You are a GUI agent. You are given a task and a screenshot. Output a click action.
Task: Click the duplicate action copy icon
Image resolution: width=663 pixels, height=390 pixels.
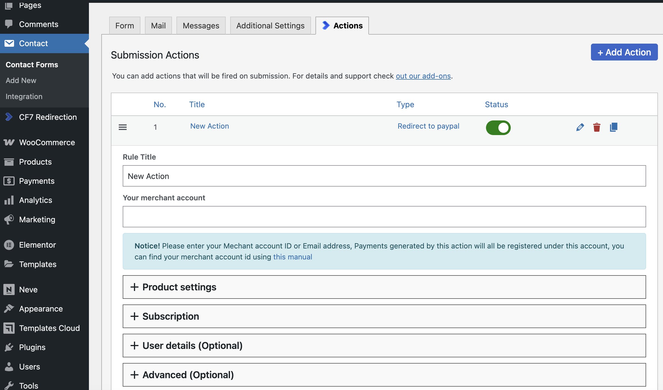pyautogui.click(x=613, y=127)
